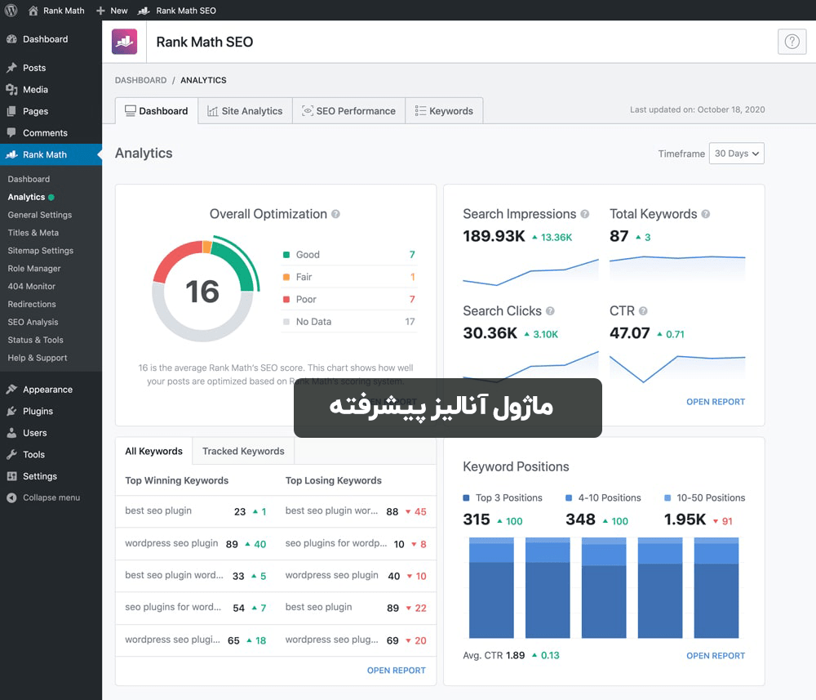The image size is (816, 700).
Task: Click the Rank Math SEO admin bar icon
Action: point(144,11)
